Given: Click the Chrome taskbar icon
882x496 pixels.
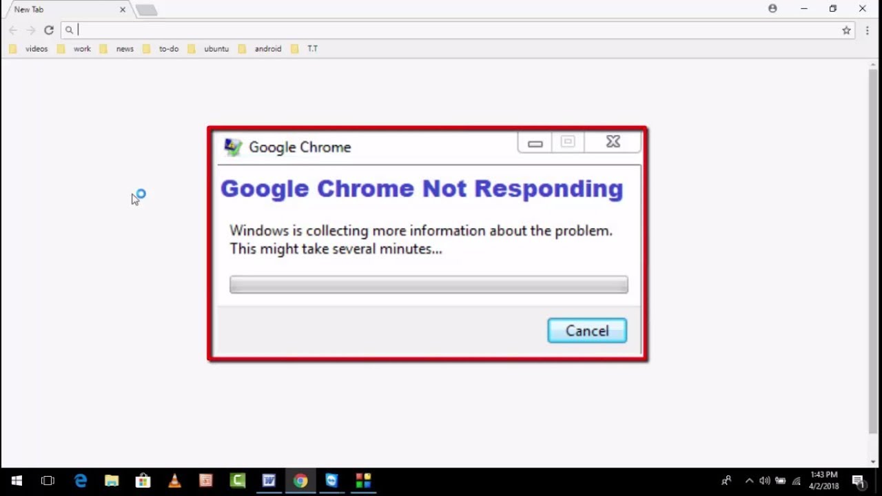Looking at the screenshot, I should [x=300, y=481].
